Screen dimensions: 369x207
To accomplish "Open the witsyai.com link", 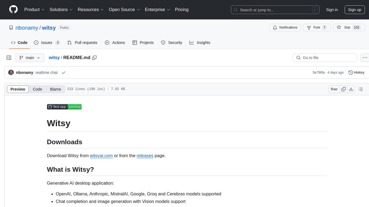I will click(101, 156).
